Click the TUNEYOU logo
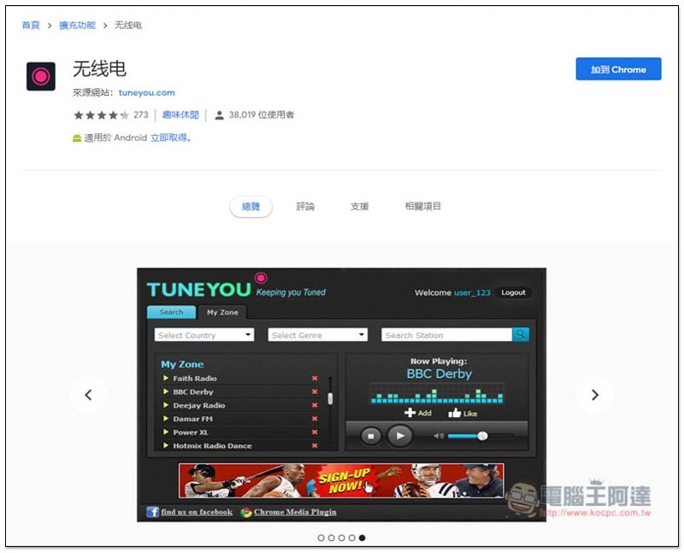The height and width of the screenshot is (553, 684). [199, 290]
